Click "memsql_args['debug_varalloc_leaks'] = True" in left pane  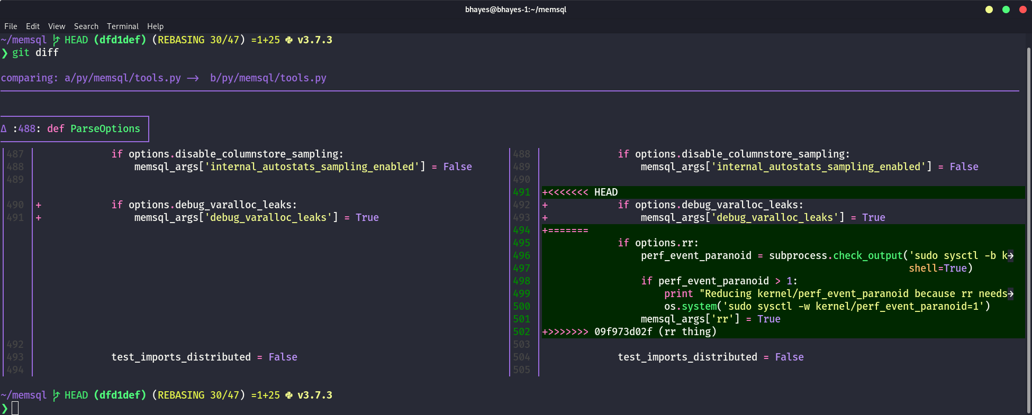coord(257,218)
